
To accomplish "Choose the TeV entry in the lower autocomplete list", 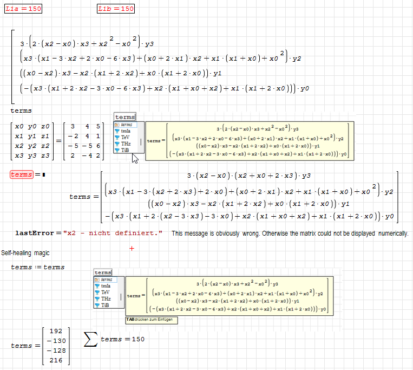I will (x=106, y=293).
